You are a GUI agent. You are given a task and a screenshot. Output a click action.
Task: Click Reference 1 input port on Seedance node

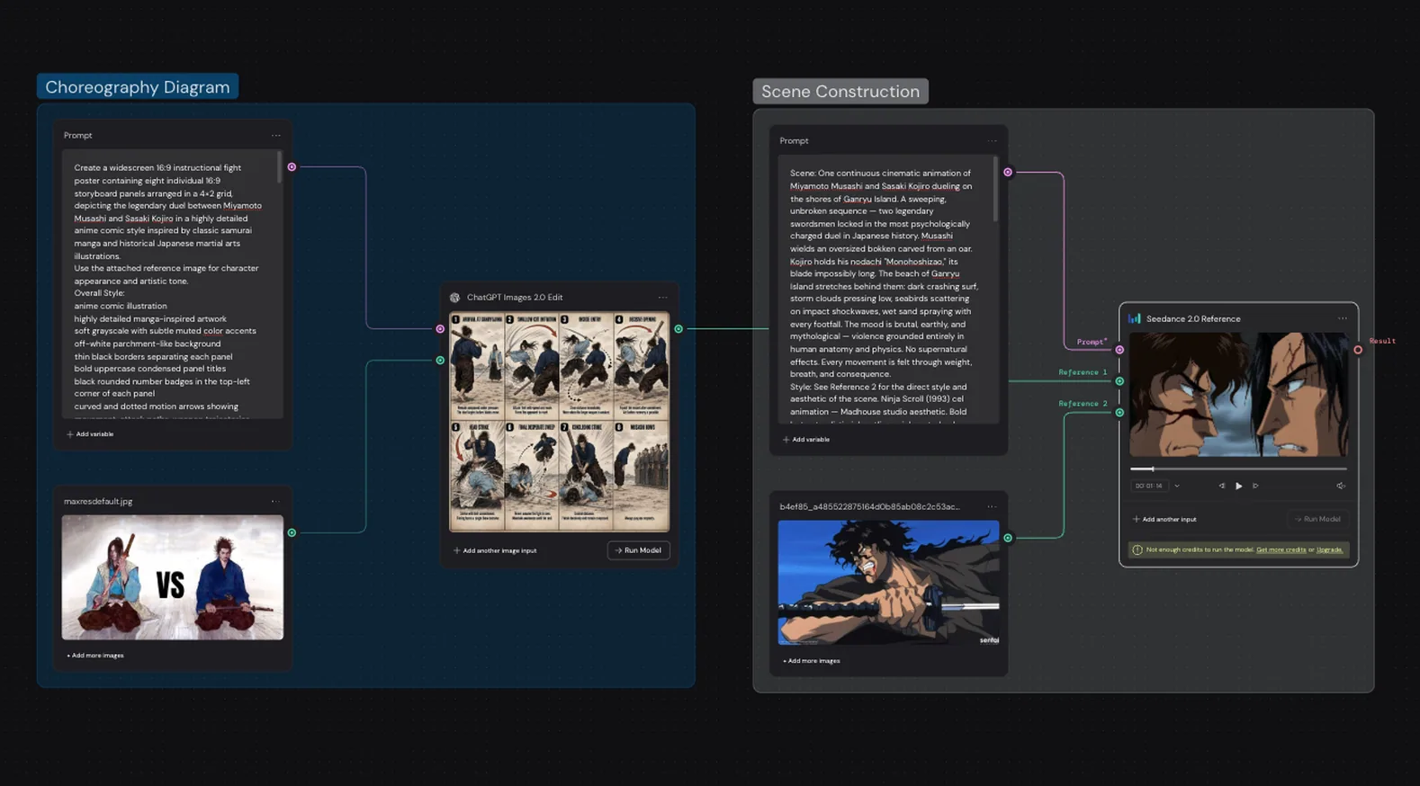(1119, 381)
